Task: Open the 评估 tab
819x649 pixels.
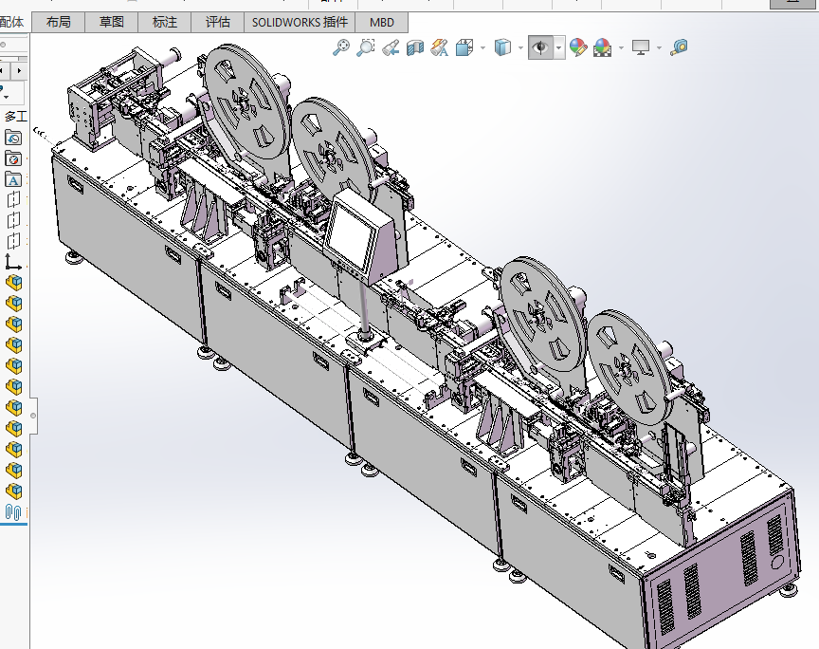Action: point(218,23)
